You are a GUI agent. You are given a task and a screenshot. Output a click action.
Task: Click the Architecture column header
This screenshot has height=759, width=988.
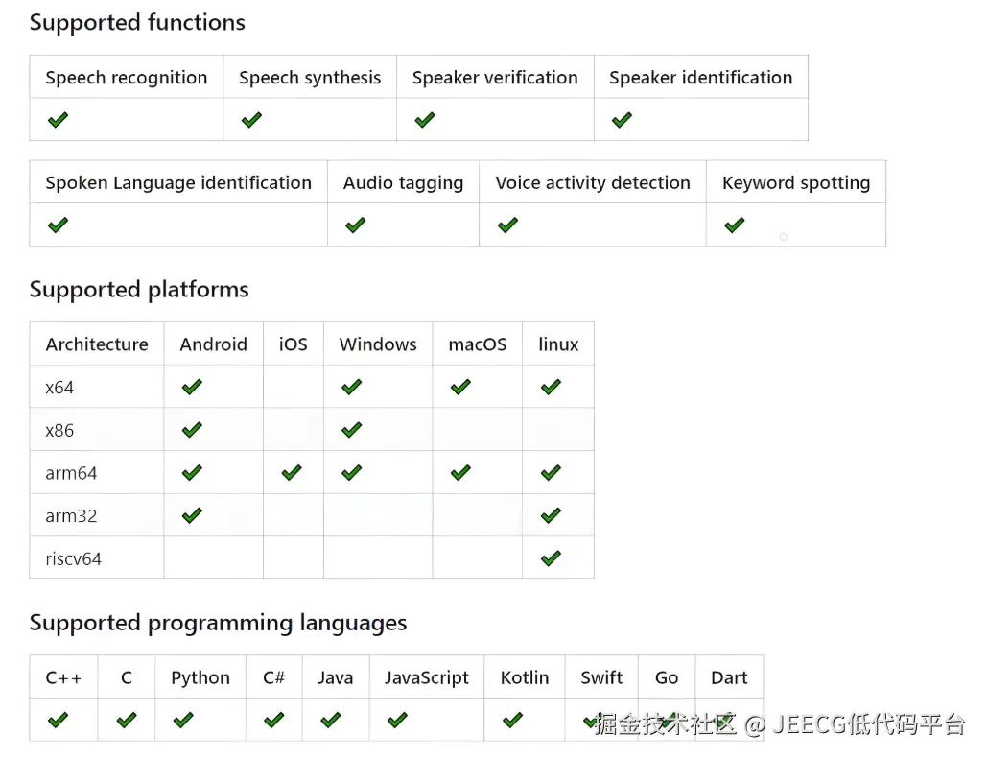coord(97,344)
